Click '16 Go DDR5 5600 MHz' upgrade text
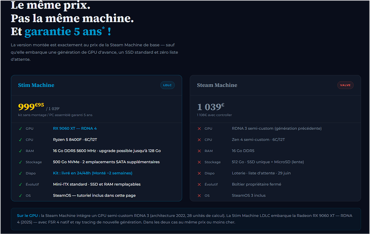The image size is (370, 234). tap(107, 150)
